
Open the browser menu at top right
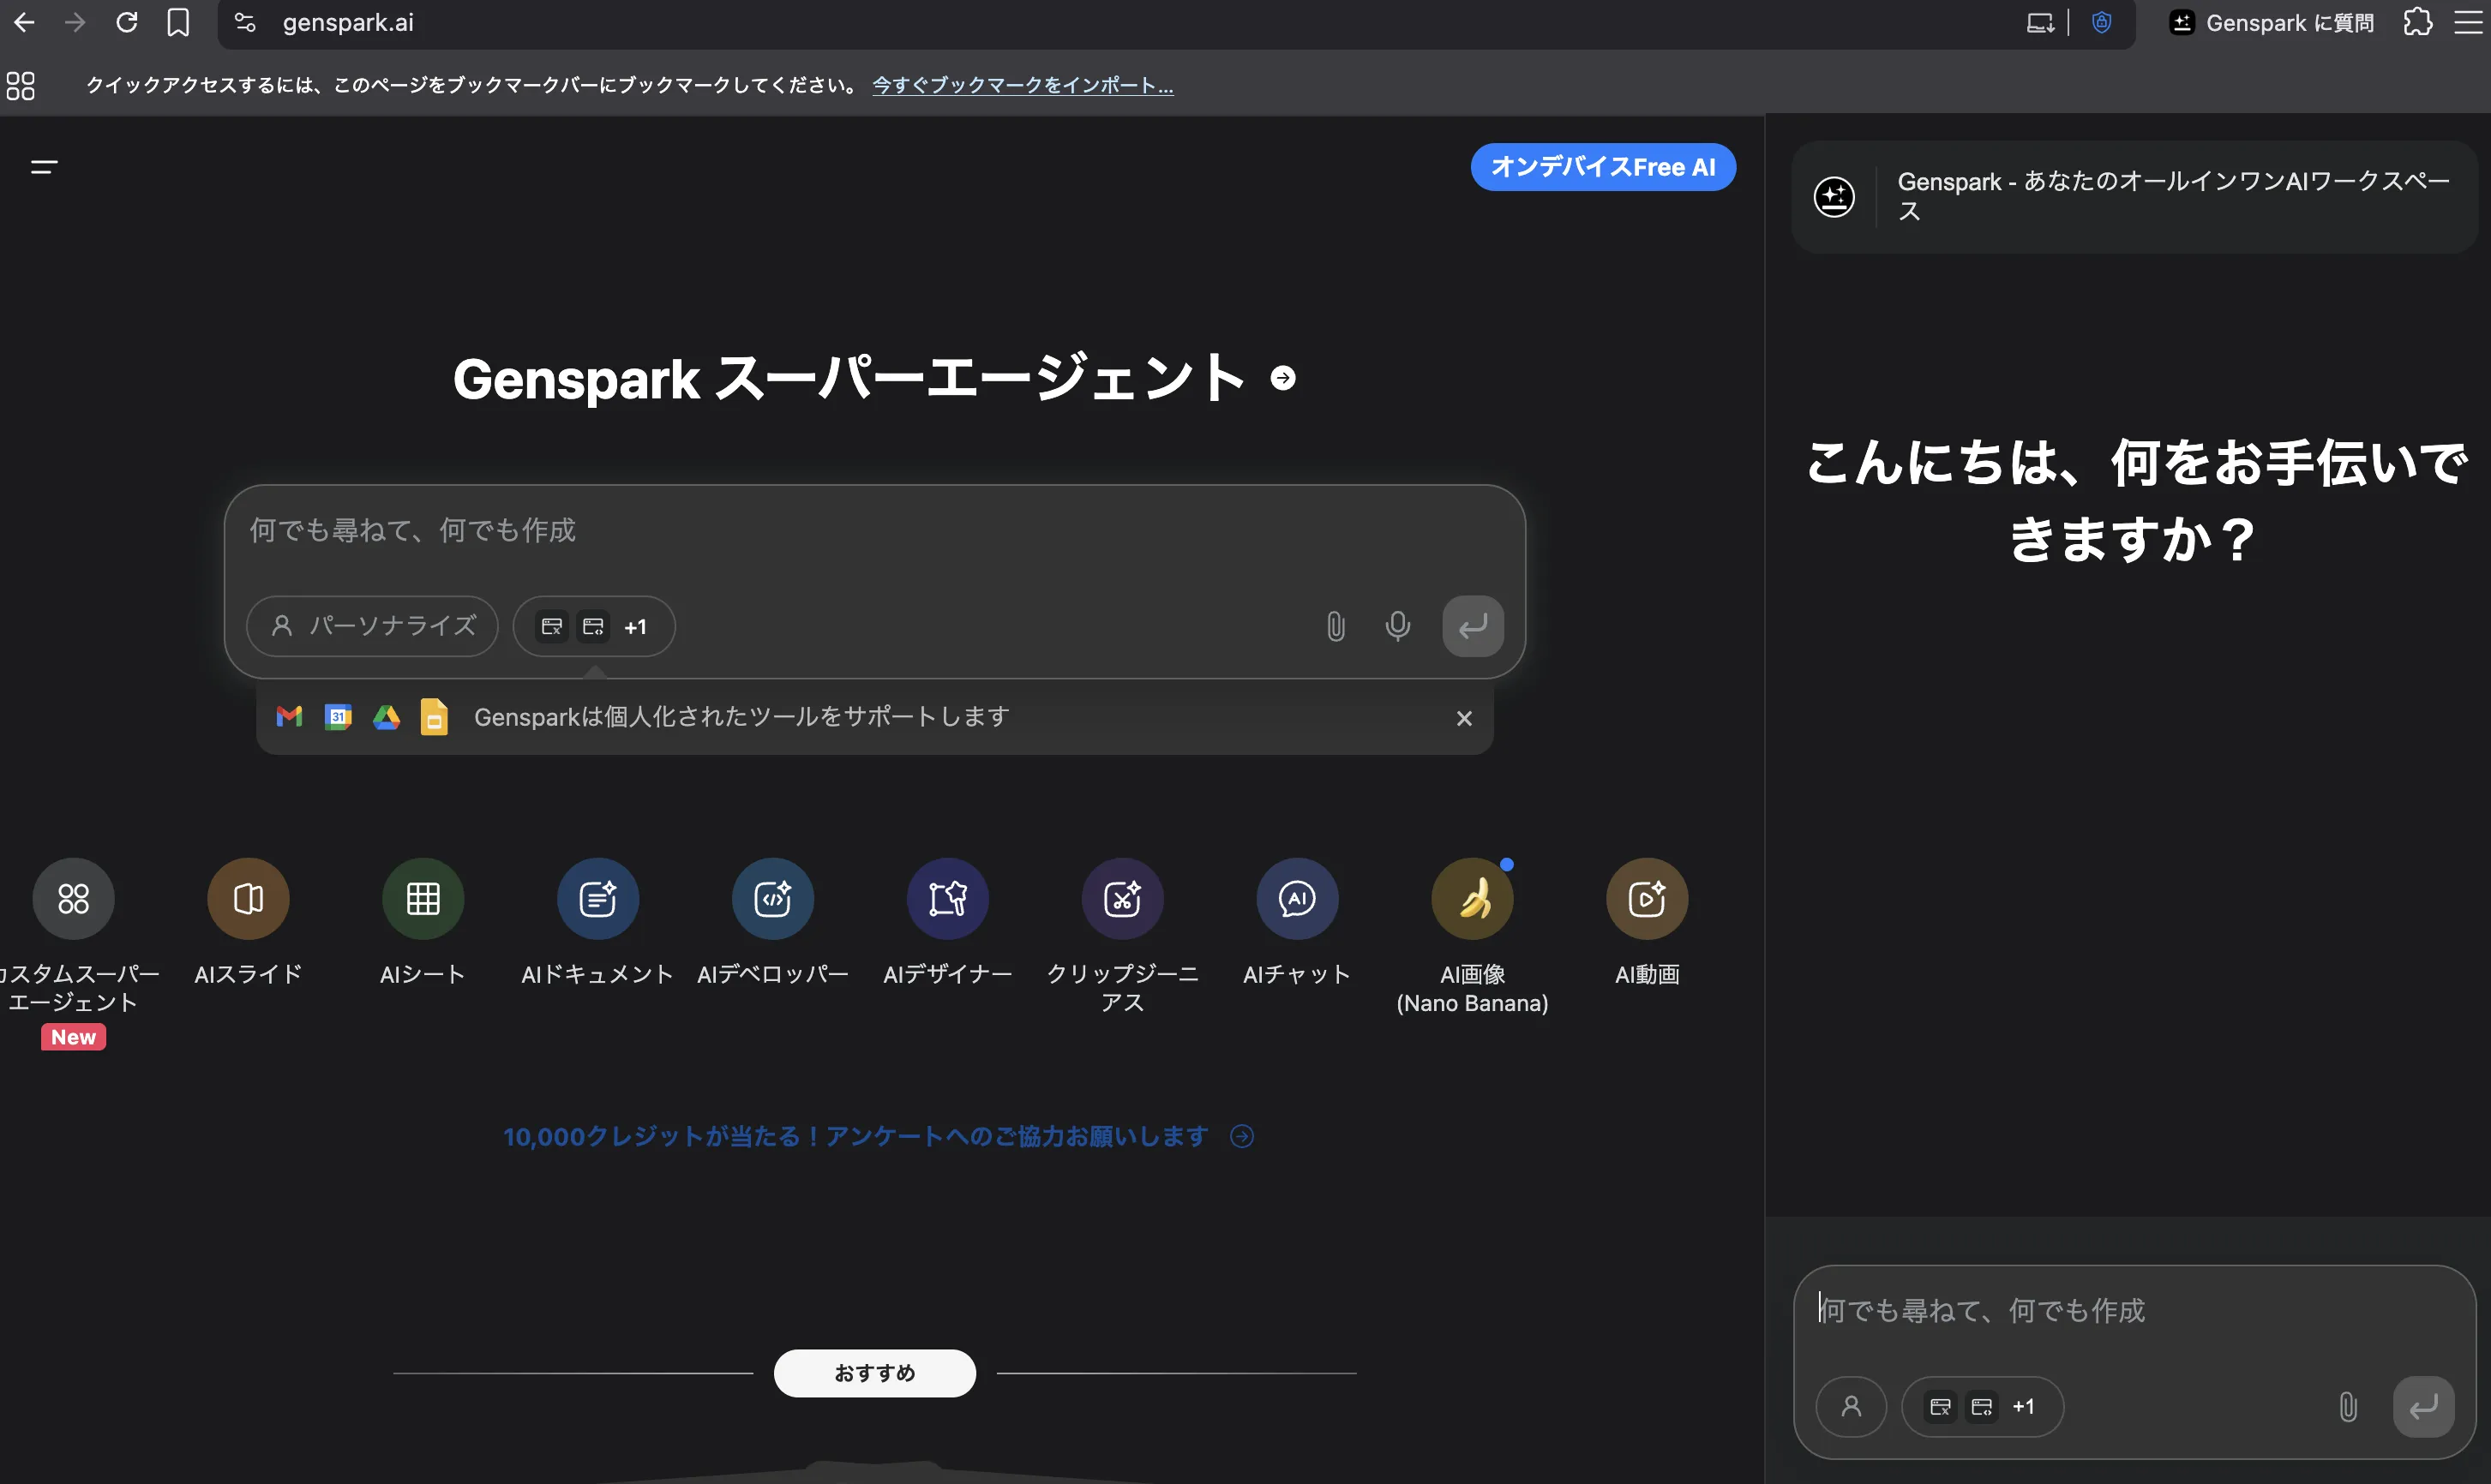click(2466, 22)
